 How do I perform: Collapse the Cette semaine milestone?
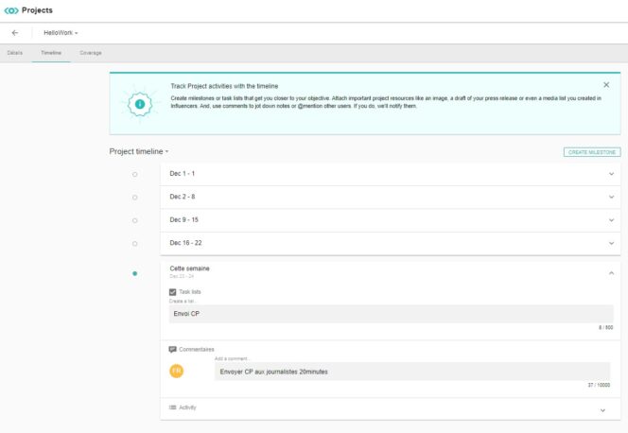611,272
